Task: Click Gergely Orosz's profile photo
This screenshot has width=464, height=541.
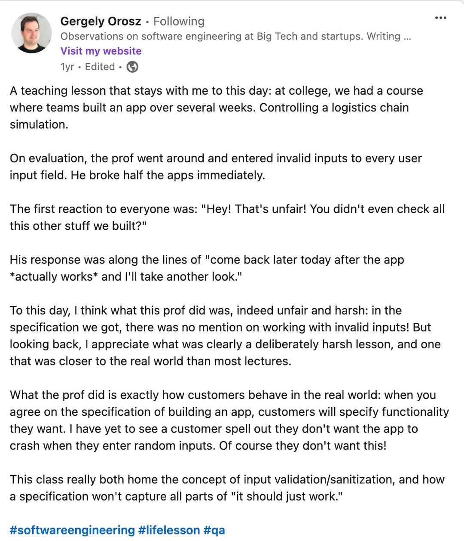Action: 31,33
